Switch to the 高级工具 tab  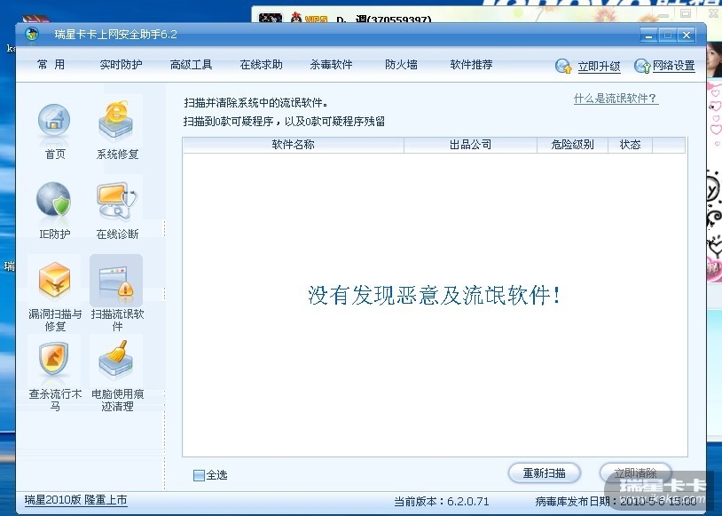[191, 65]
